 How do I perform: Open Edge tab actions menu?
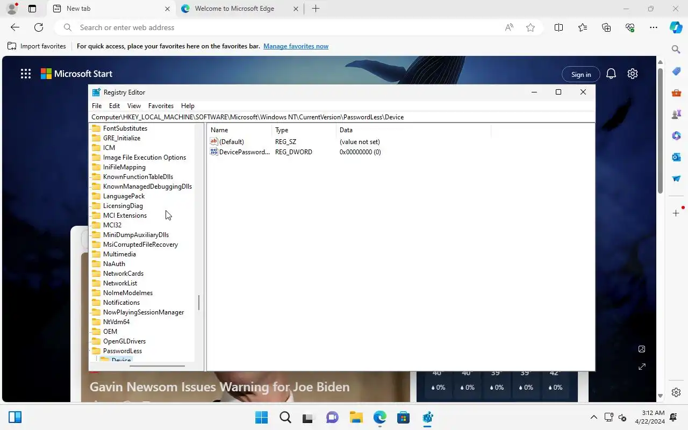click(32, 9)
